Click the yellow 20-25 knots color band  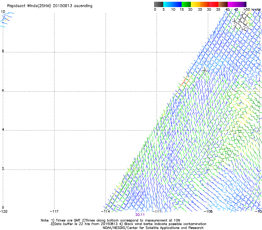coord(195,4)
